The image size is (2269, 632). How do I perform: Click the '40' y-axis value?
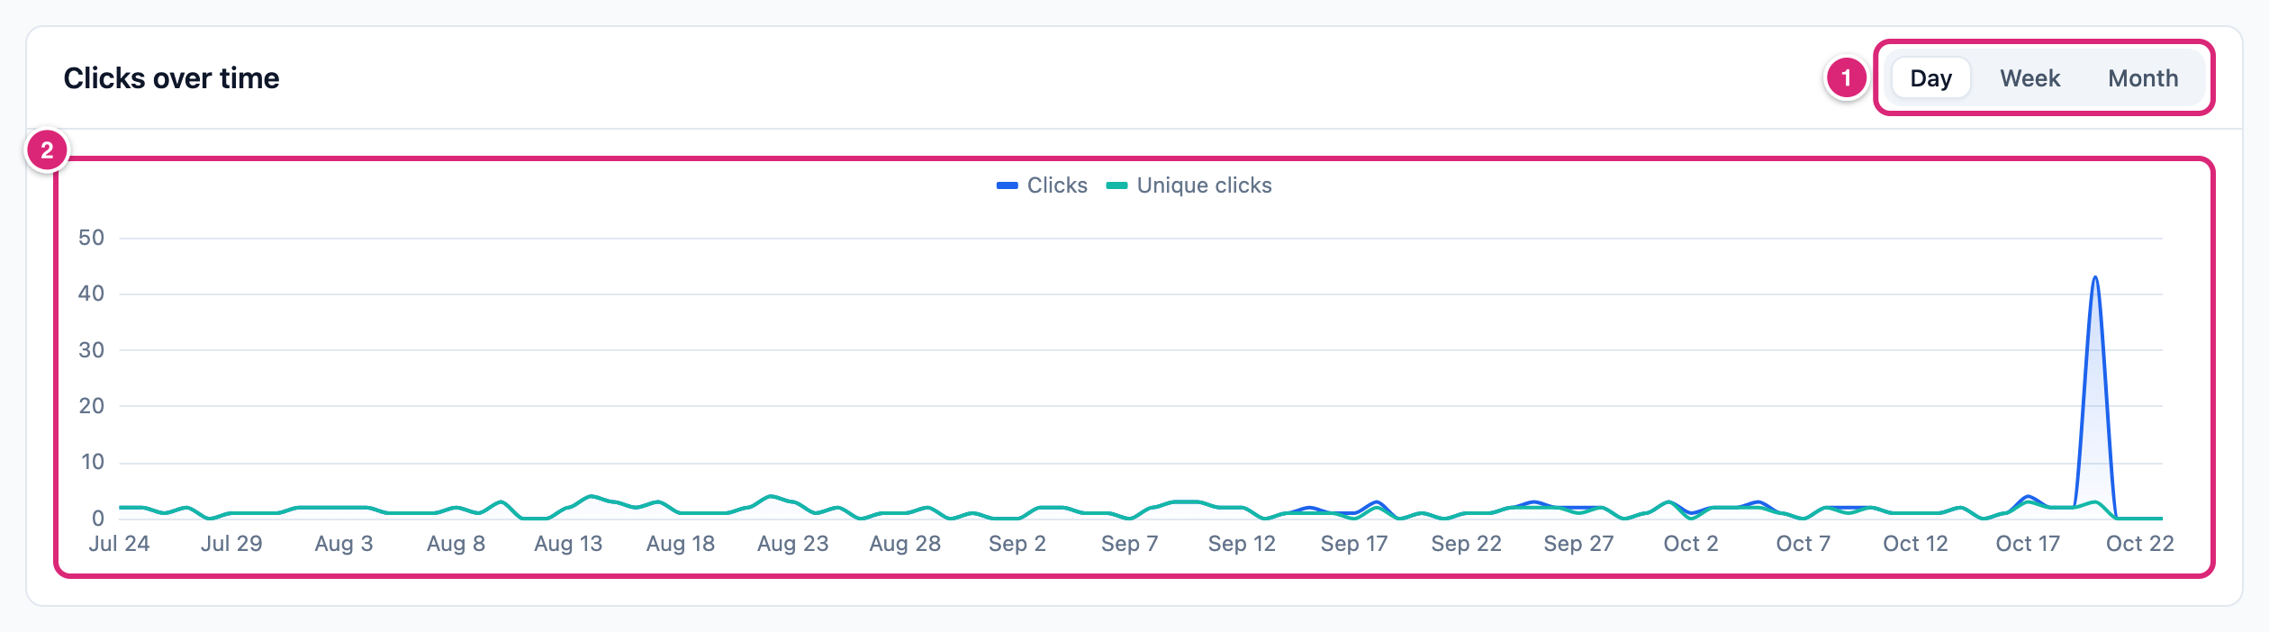(x=91, y=293)
